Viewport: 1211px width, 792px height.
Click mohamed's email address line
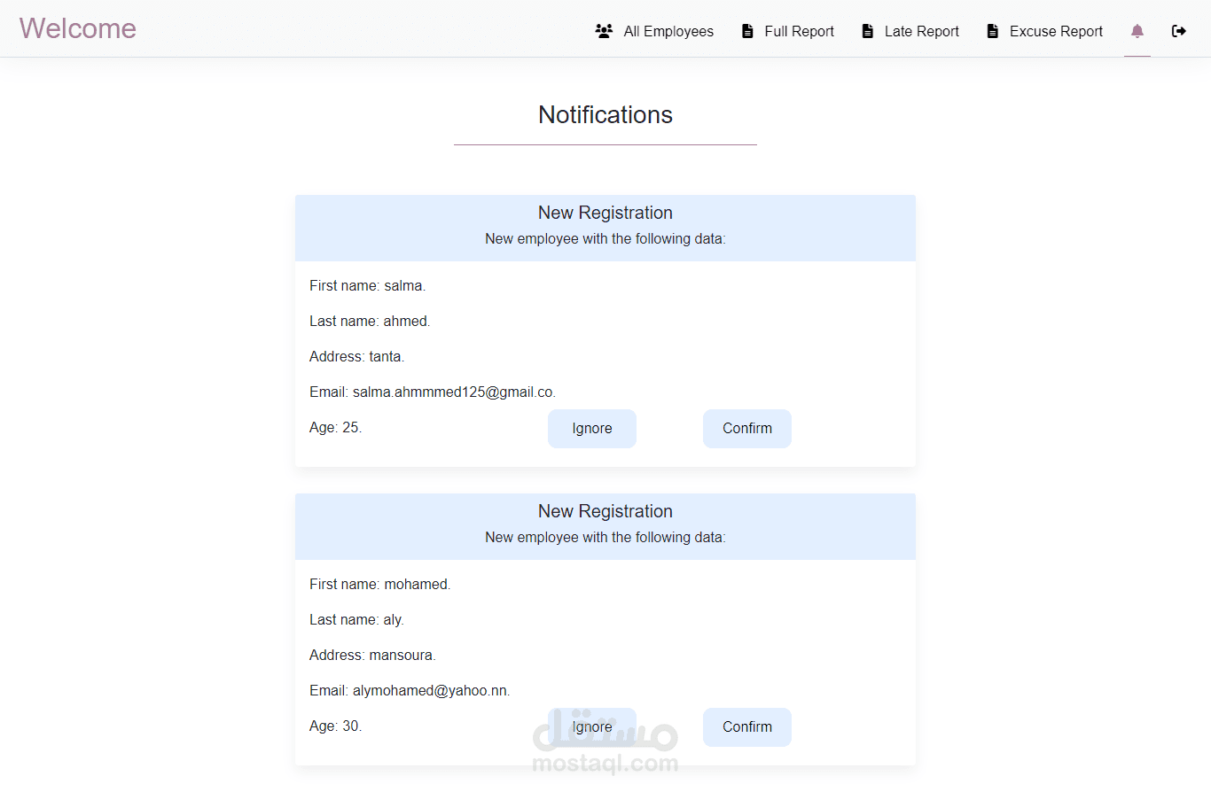coord(410,691)
